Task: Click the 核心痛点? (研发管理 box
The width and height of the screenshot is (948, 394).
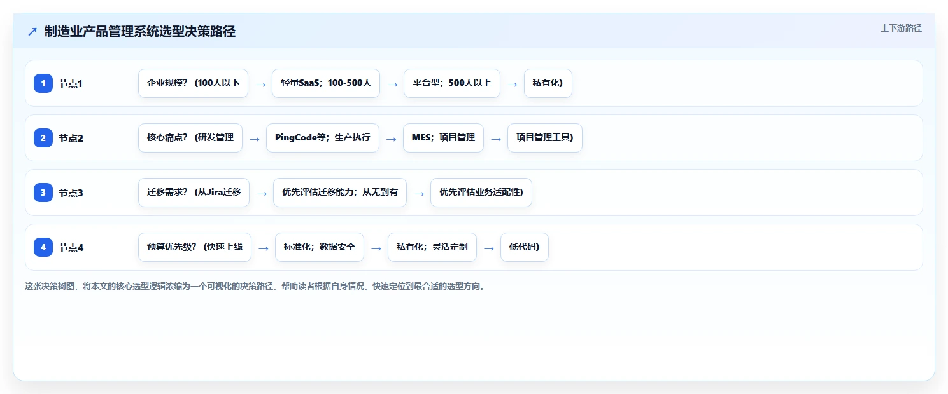Action: (x=190, y=138)
